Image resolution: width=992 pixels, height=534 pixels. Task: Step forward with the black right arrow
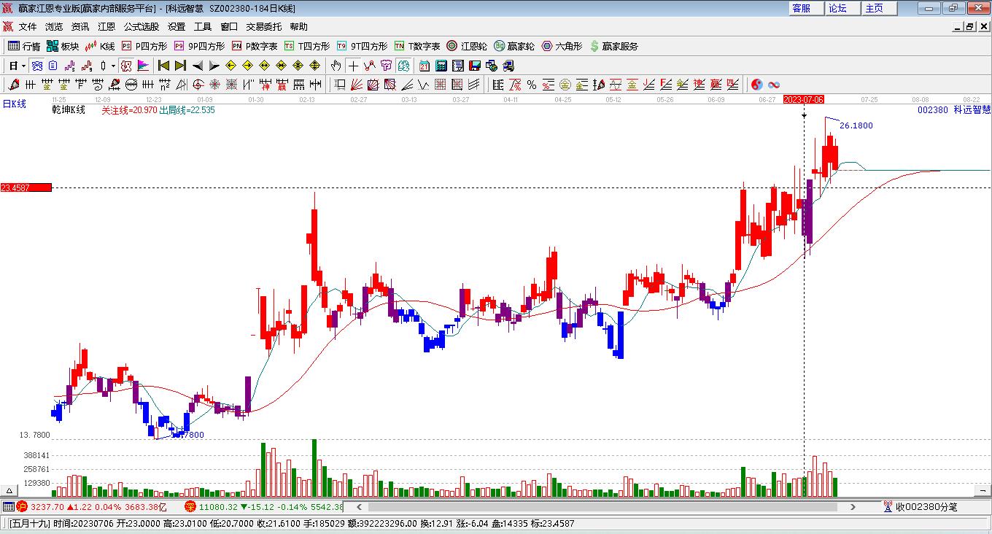click(x=214, y=66)
